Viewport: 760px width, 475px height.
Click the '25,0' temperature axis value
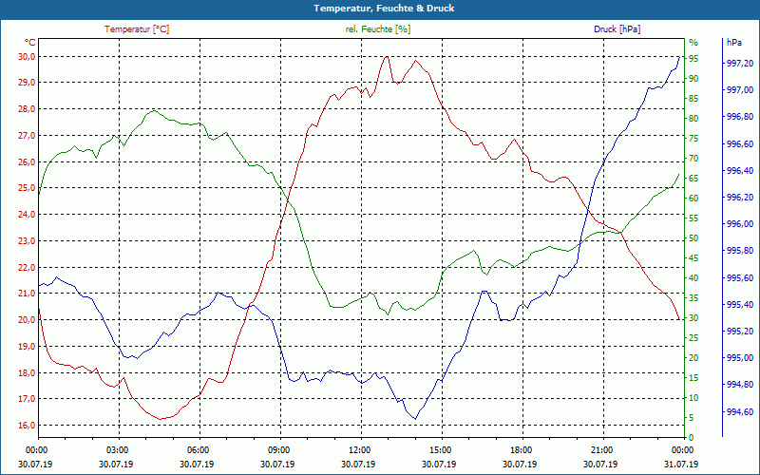click(x=27, y=188)
